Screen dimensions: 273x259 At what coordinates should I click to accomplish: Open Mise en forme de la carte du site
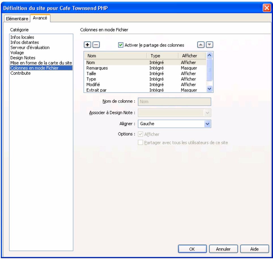click(x=41, y=63)
